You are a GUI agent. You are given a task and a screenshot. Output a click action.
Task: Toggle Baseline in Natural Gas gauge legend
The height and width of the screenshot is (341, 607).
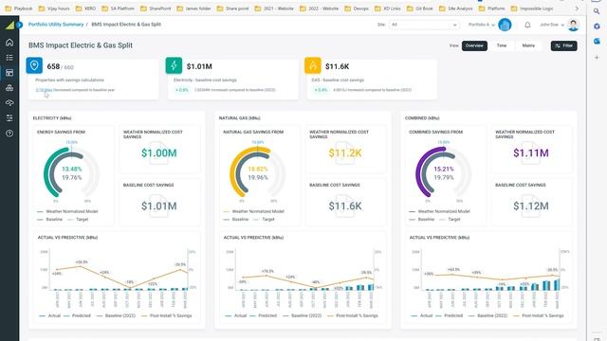pyautogui.click(x=236, y=219)
